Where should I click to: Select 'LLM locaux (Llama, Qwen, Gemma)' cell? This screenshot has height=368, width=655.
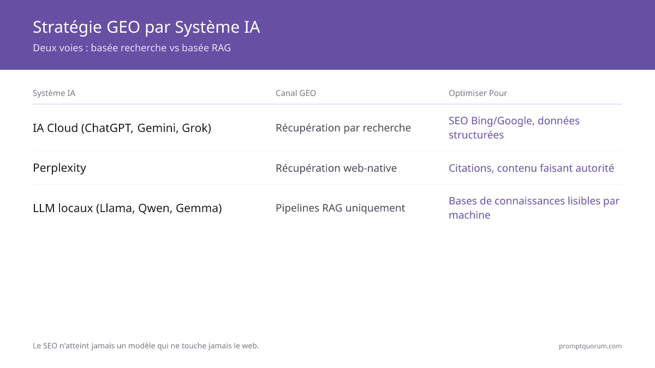click(x=127, y=208)
